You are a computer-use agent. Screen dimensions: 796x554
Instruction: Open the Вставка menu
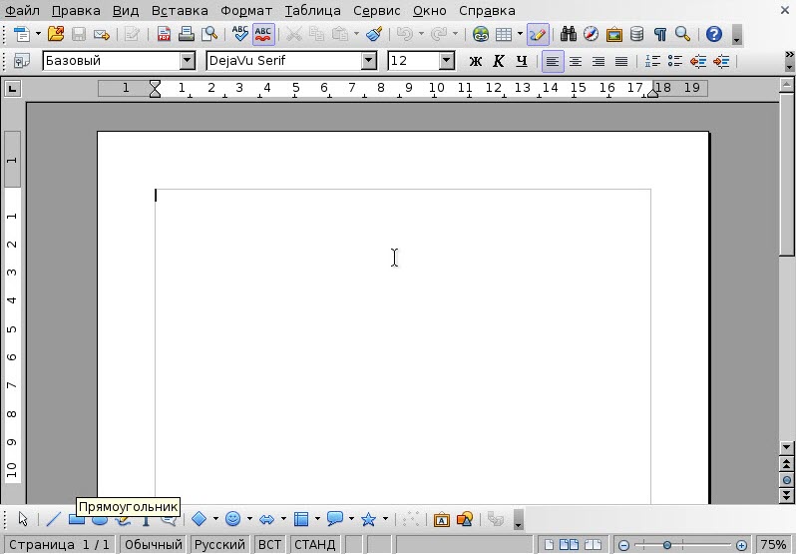[180, 11]
